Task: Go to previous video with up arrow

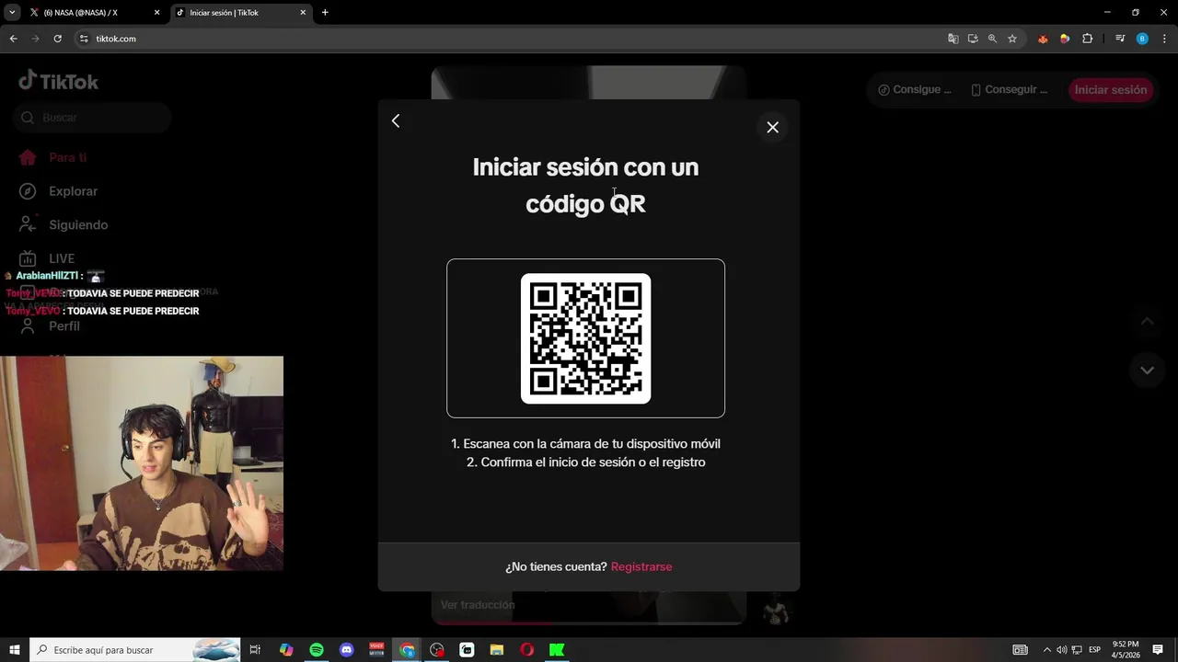Action: click(1147, 322)
